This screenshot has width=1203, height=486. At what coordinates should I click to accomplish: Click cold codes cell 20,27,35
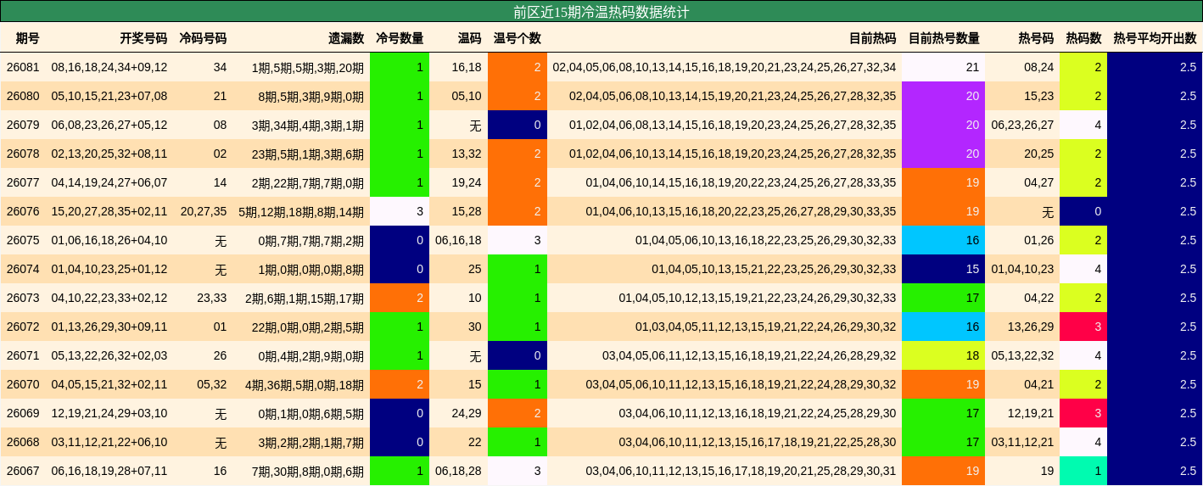[204, 211]
